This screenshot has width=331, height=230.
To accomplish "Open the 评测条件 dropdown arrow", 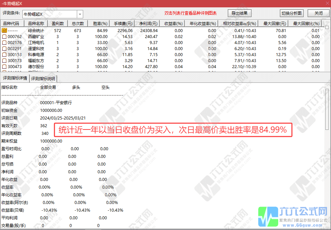I will (x=80, y=14).
